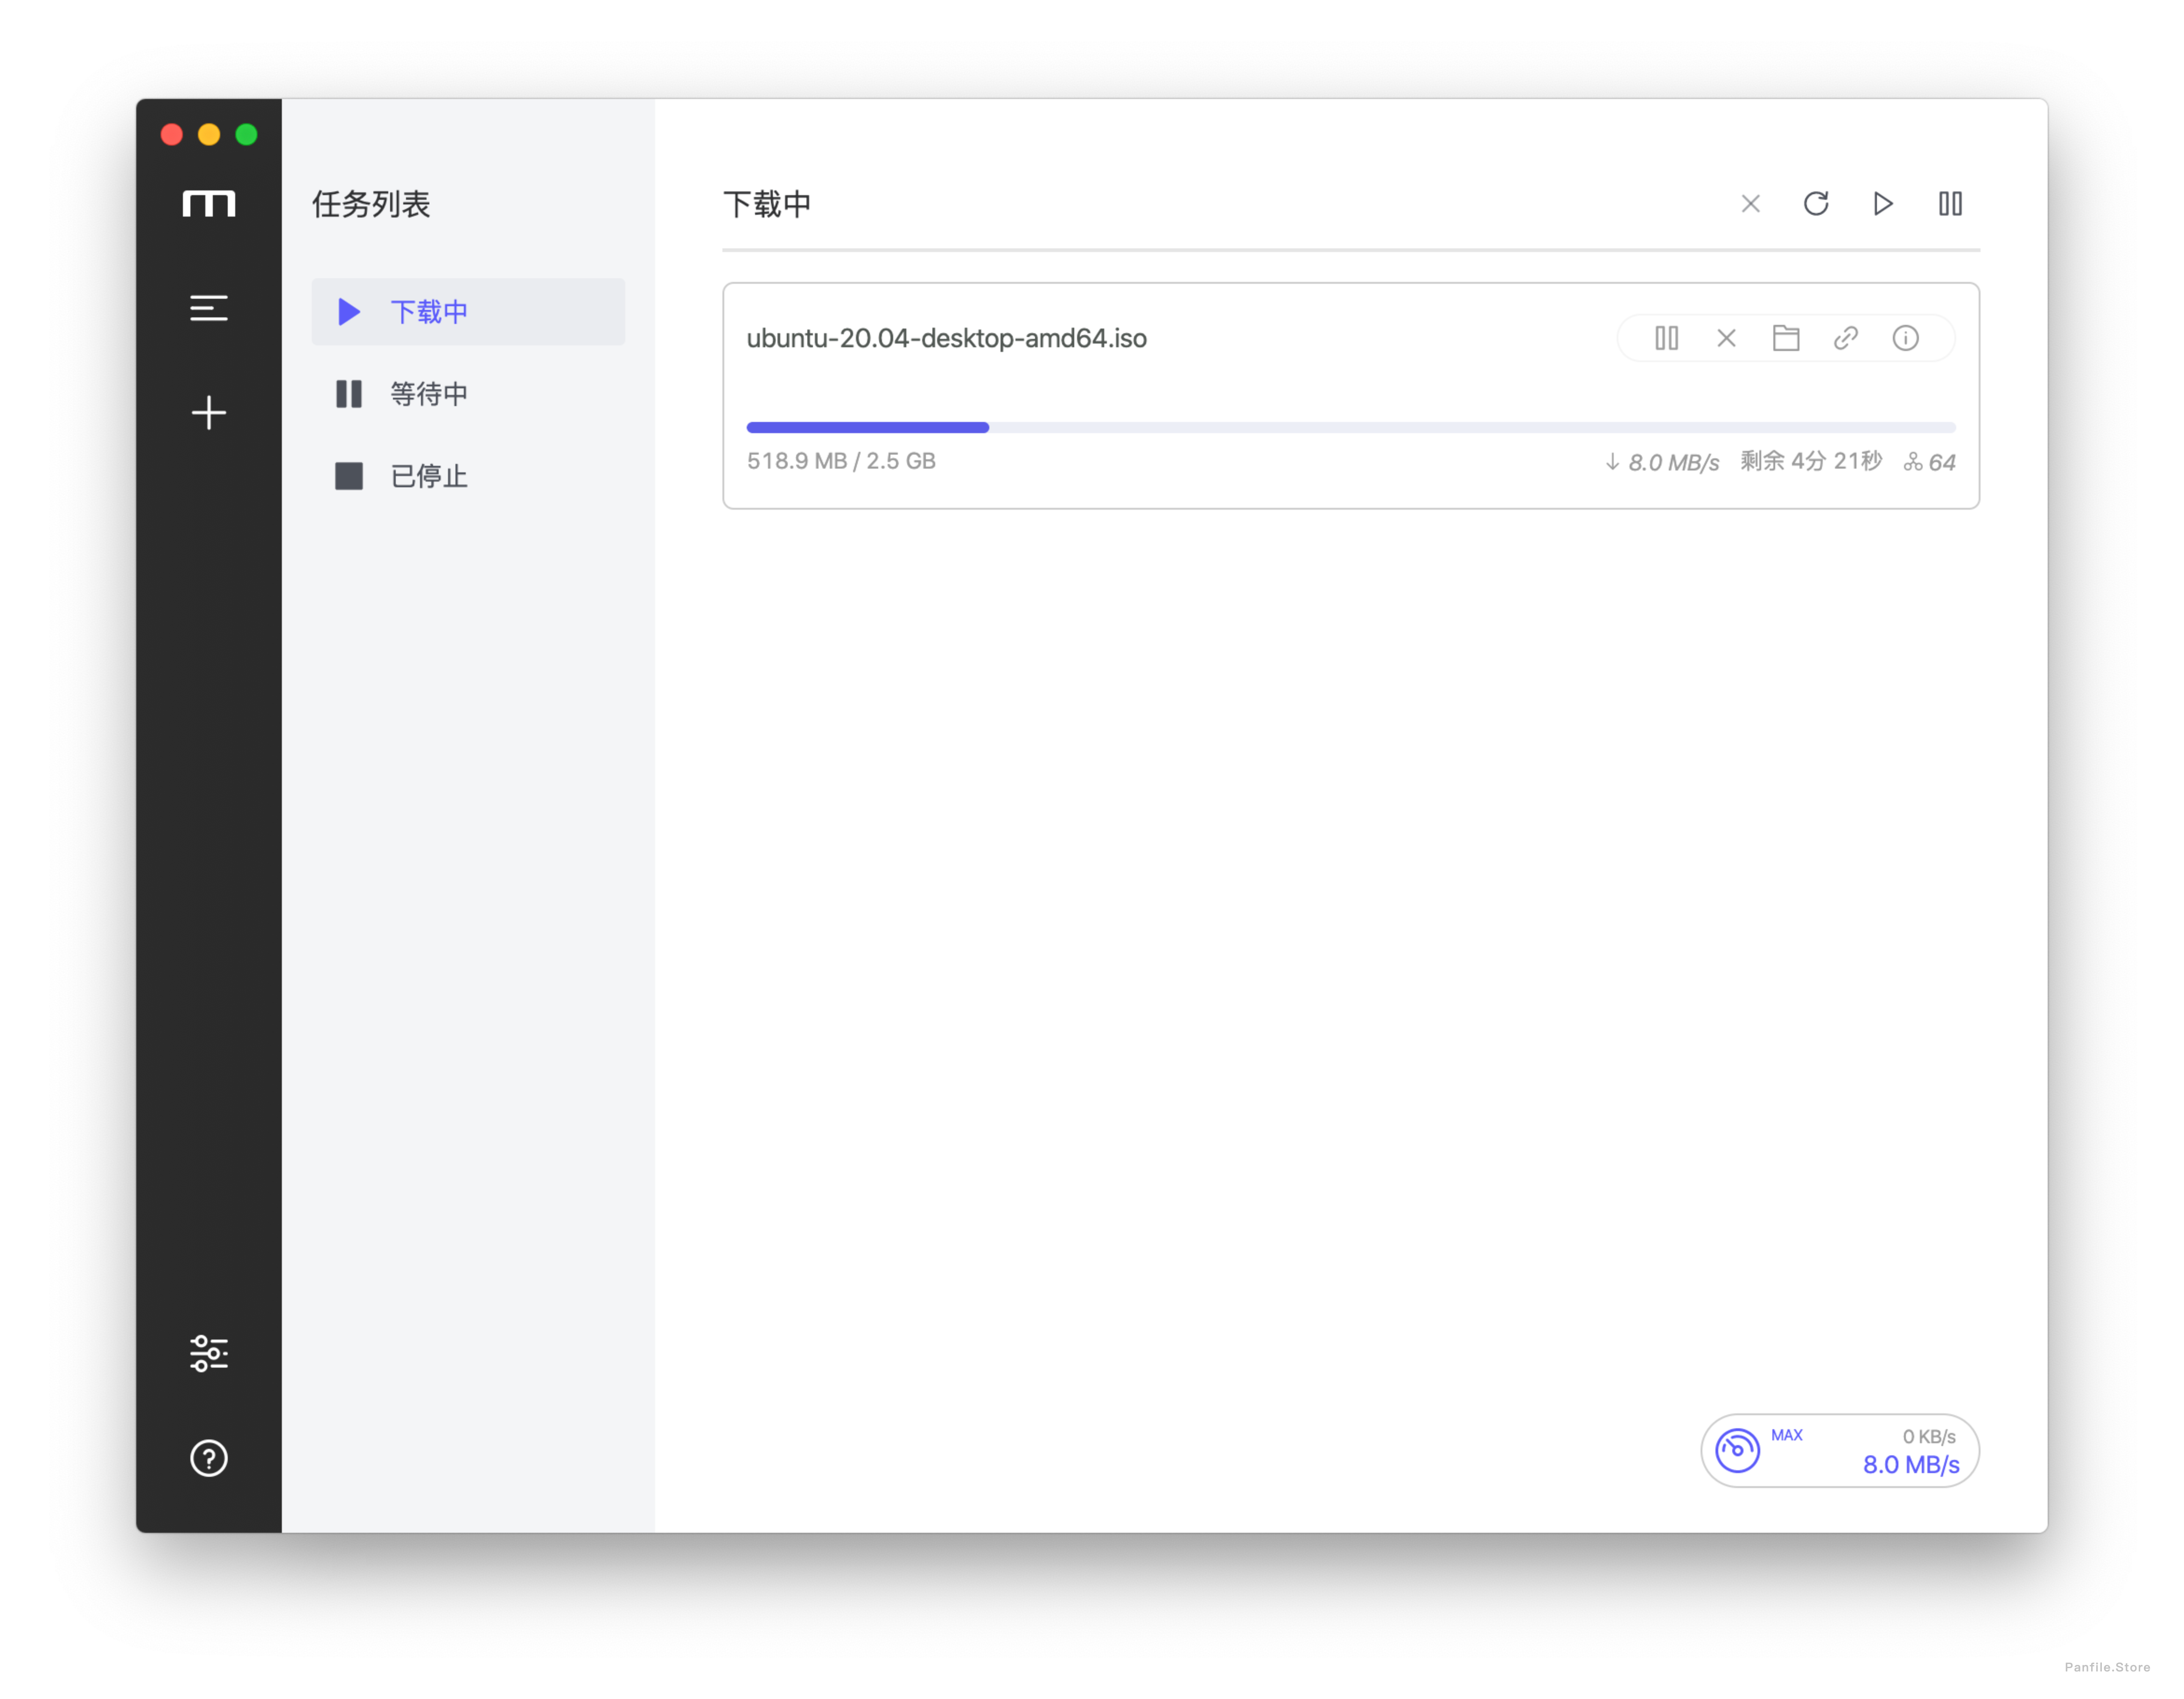The width and height of the screenshot is (2184, 1699).
Task: Select 已停止 in the task list
Action: click(x=468, y=476)
